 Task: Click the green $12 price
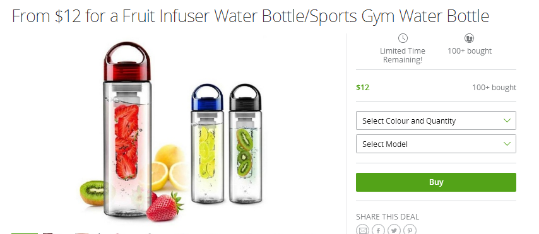(363, 87)
